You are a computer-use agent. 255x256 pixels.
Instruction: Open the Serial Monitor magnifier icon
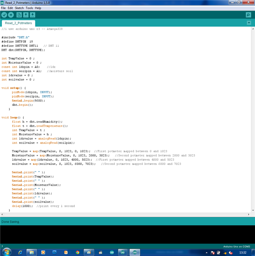248,15
